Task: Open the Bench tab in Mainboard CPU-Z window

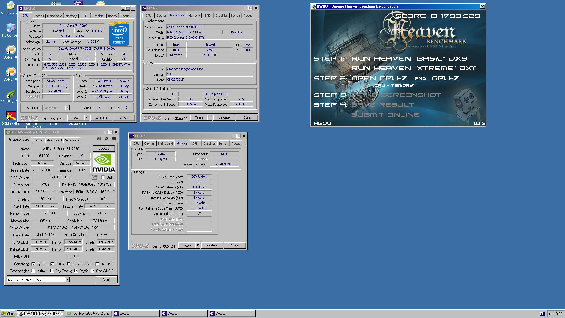Action: pyautogui.click(x=235, y=16)
